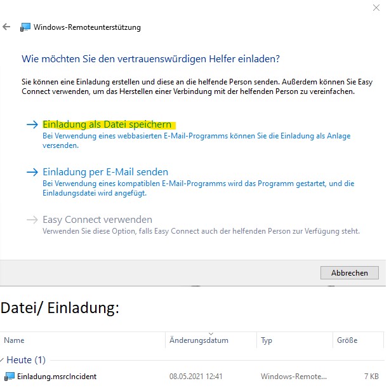Screen dimensions: 389x388
Task: Click the Einladung.msrcIncident file icon
Action: (x=10, y=377)
